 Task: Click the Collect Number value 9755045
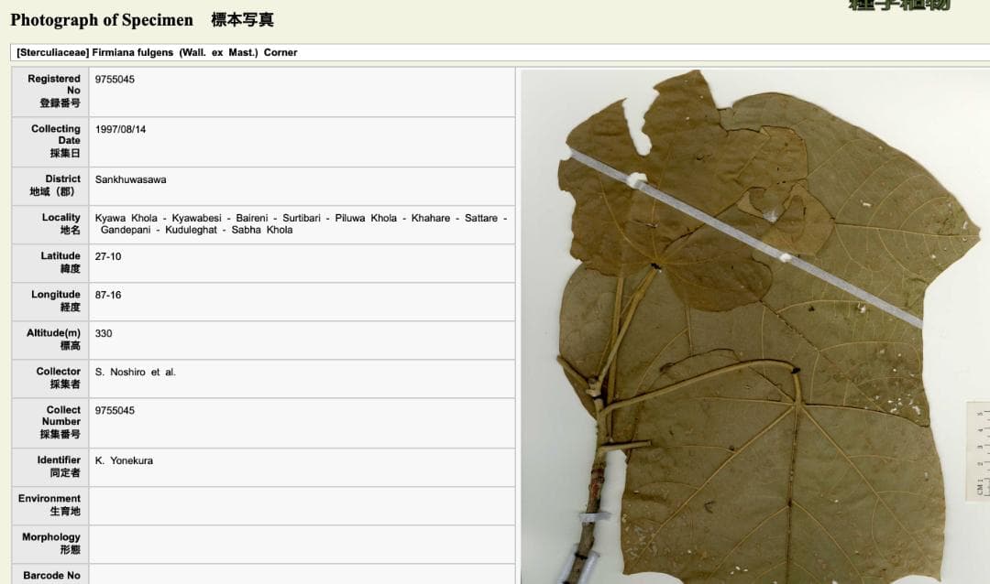(115, 411)
